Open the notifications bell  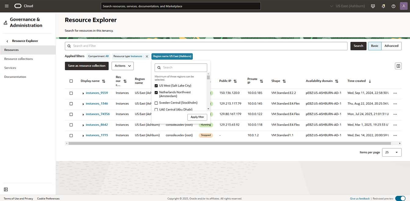point(383,6)
